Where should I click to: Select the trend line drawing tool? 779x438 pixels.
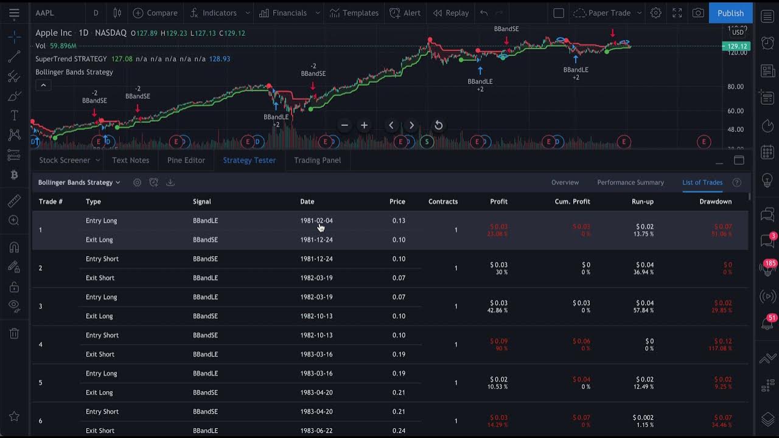click(14, 57)
